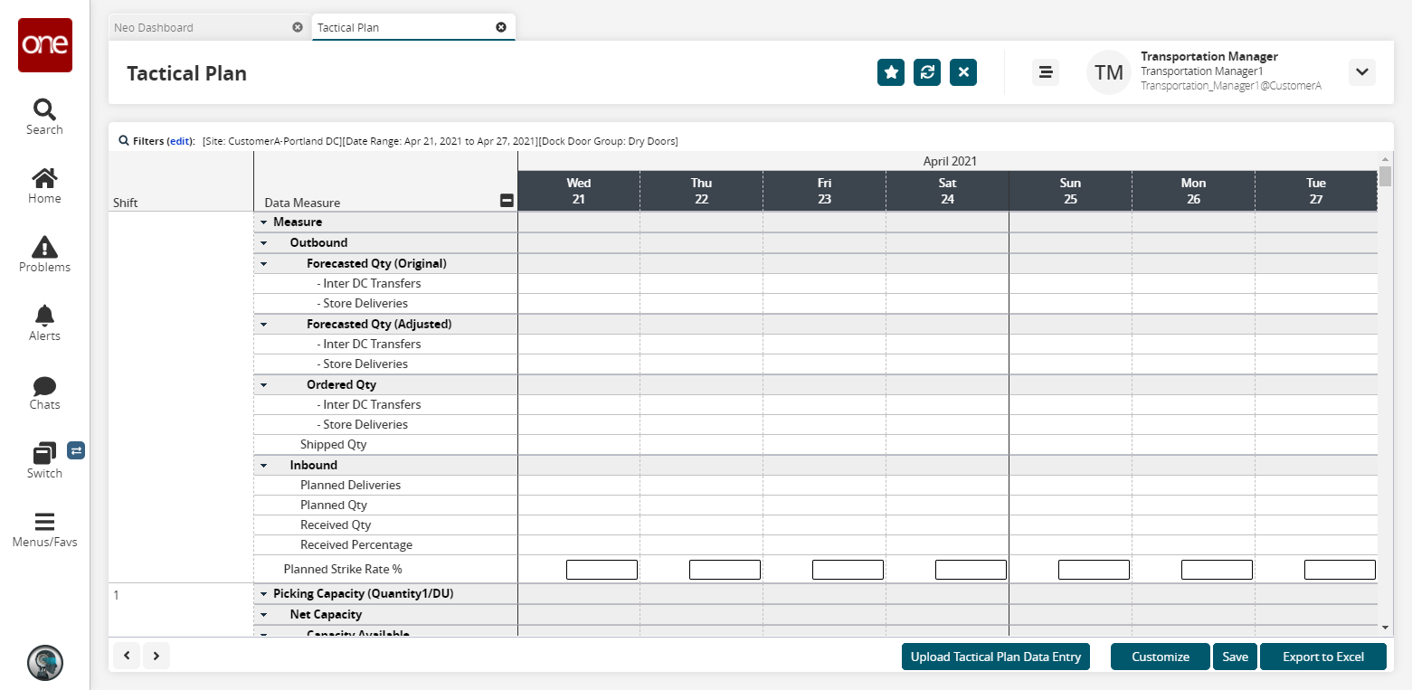Refresh the Tactical Plan page

[927, 72]
